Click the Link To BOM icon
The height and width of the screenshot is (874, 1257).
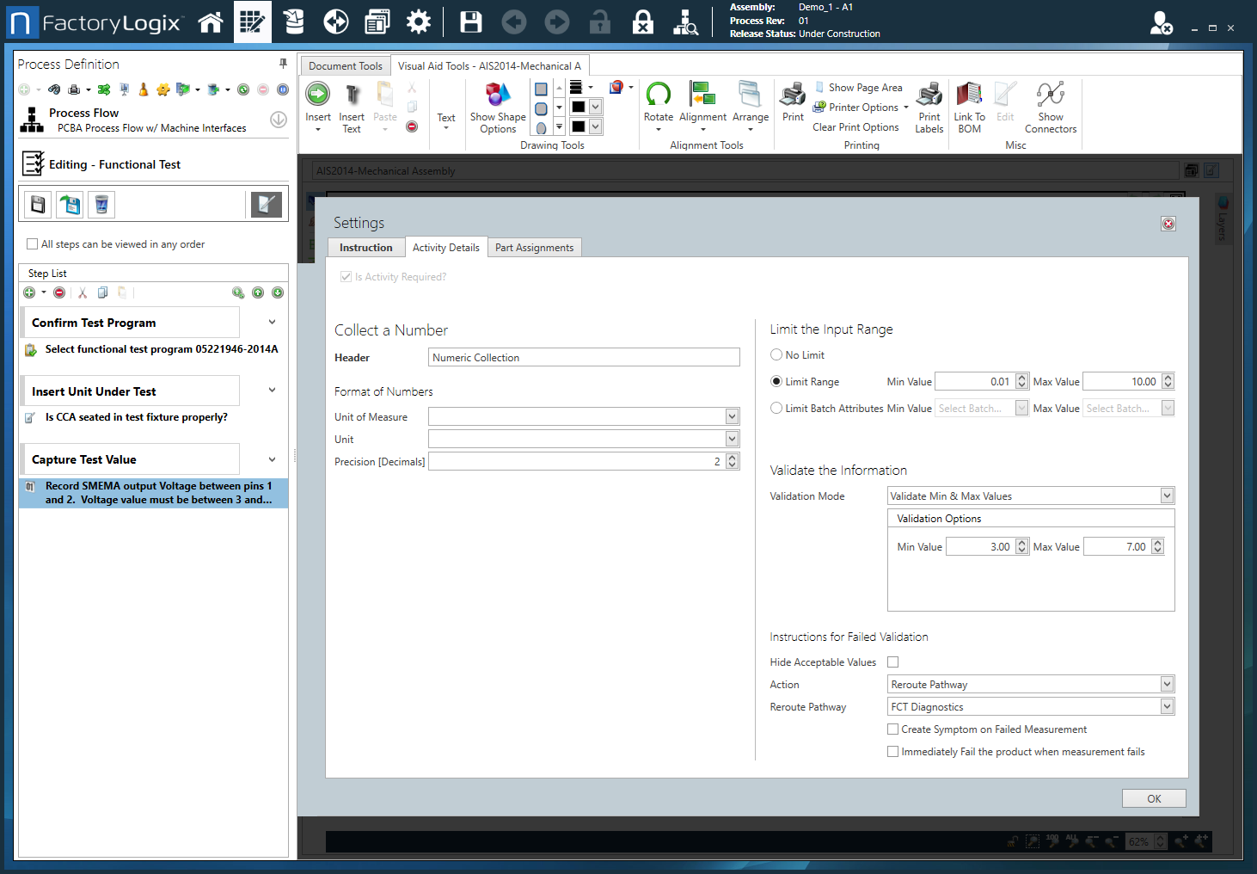[969, 95]
